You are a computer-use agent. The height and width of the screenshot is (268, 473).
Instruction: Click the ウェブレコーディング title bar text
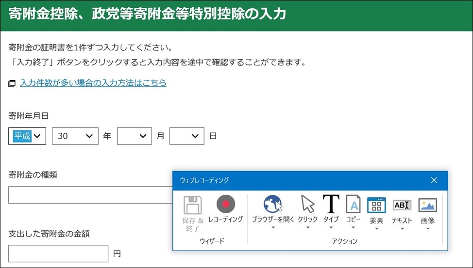pyautogui.click(x=204, y=180)
